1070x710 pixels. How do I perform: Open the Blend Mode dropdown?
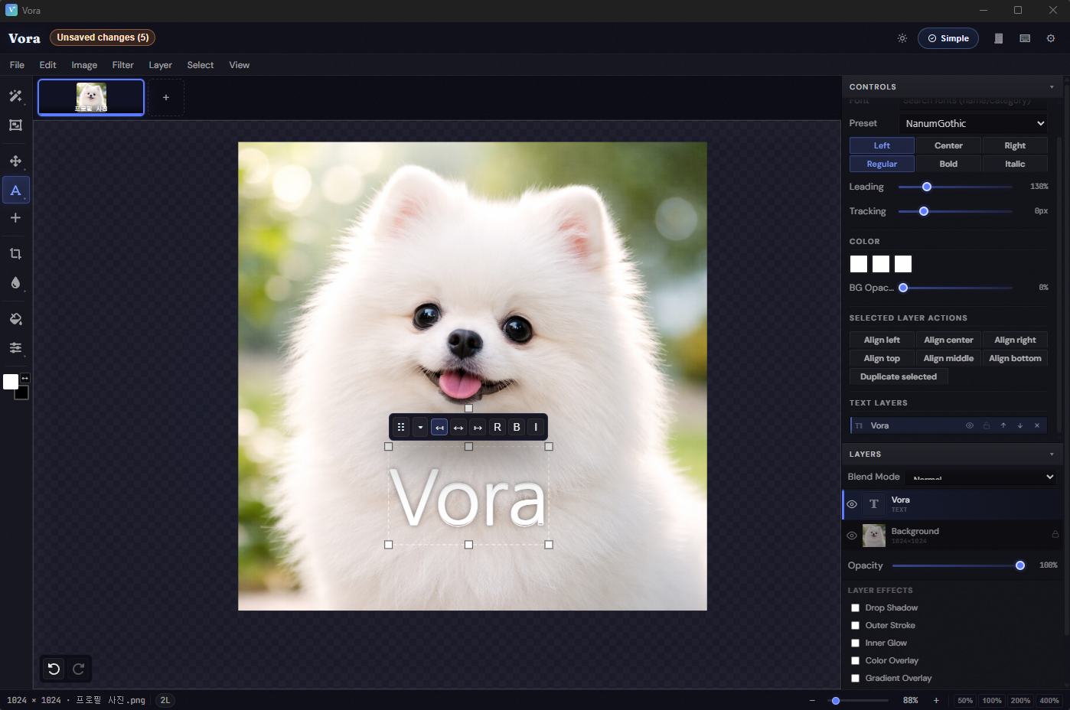[x=980, y=477]
